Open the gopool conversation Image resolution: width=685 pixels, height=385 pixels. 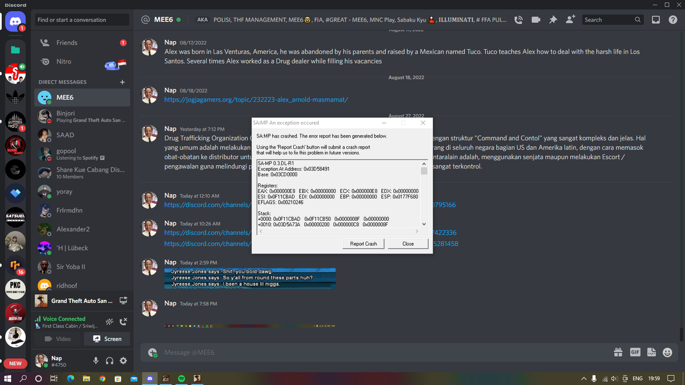click(82, 154)
